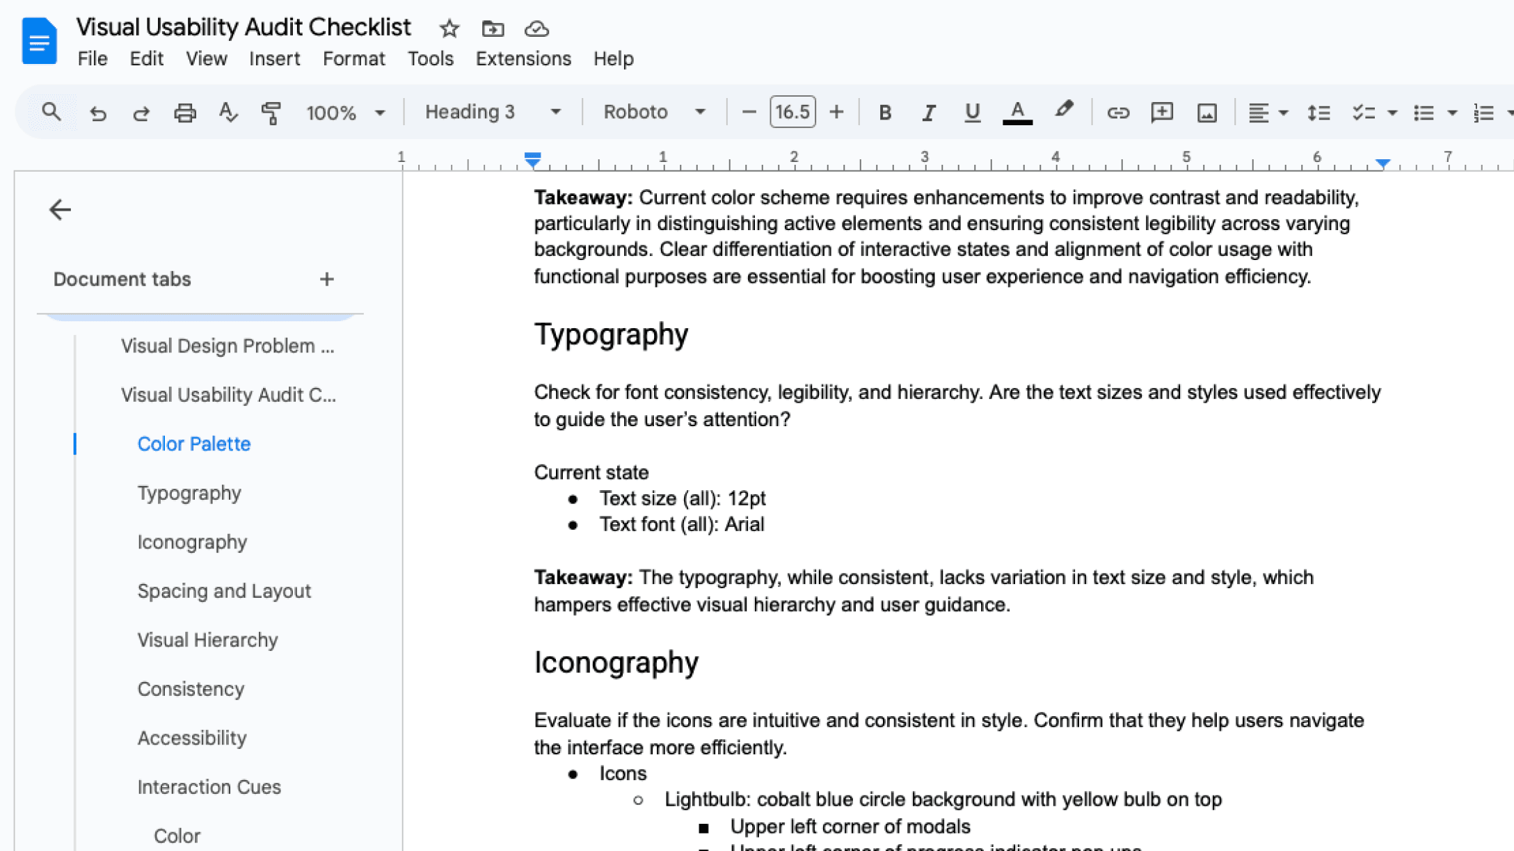Open the Heading 3 style dropdown

(493, 112)
